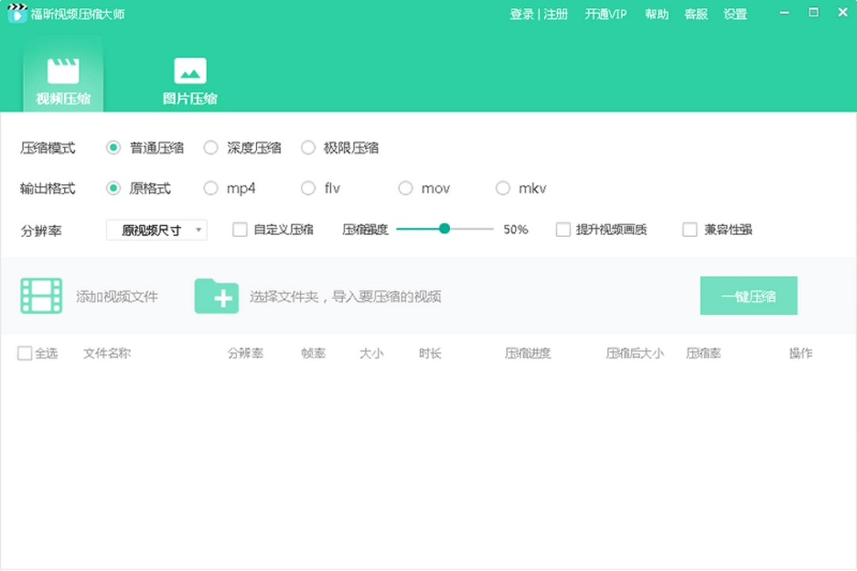Choose mp4 as the output format
Viewport: 857px width, 571px height.
[211, 188]
